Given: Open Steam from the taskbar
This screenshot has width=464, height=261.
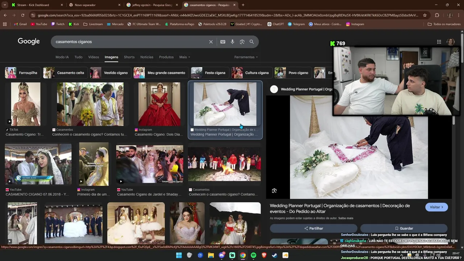Looking at the screenshot, I should click(x=275, y=255).
